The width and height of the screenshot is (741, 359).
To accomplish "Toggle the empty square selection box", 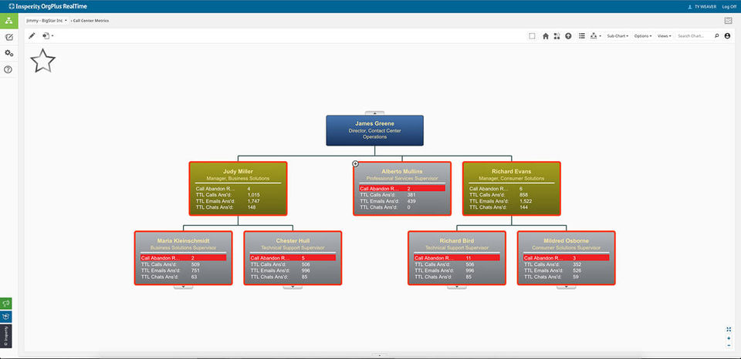I will tap(532, 36).
